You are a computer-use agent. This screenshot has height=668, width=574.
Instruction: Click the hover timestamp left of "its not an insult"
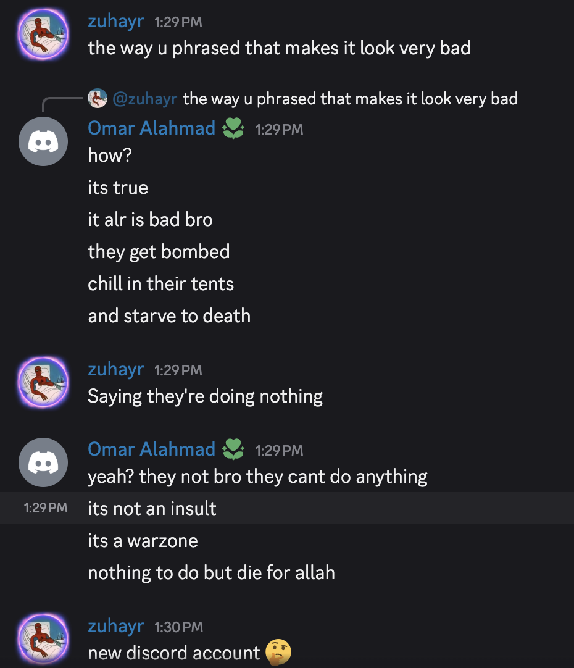pyautogui.click(x=46, y=509)
